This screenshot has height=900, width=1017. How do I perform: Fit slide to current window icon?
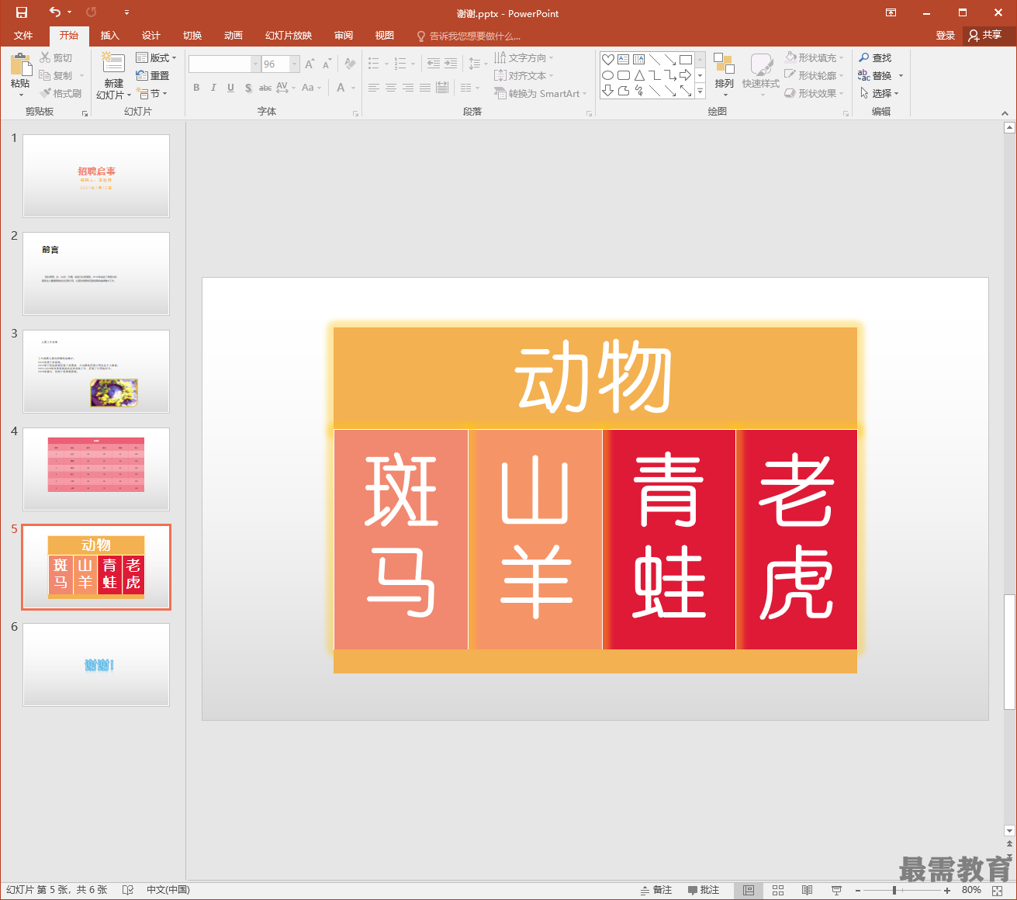click(x=998, y=891)
